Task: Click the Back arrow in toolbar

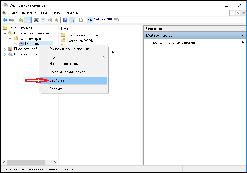Action: (5, 20)
